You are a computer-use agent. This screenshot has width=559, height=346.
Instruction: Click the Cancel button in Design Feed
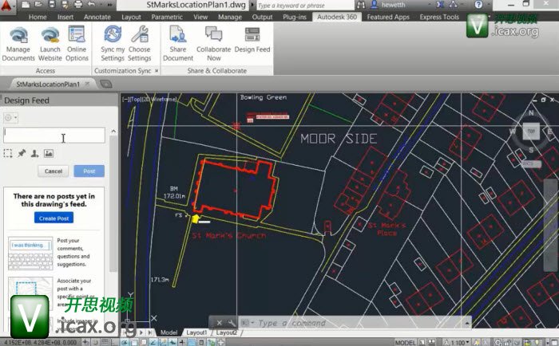(x=54, y=171)
